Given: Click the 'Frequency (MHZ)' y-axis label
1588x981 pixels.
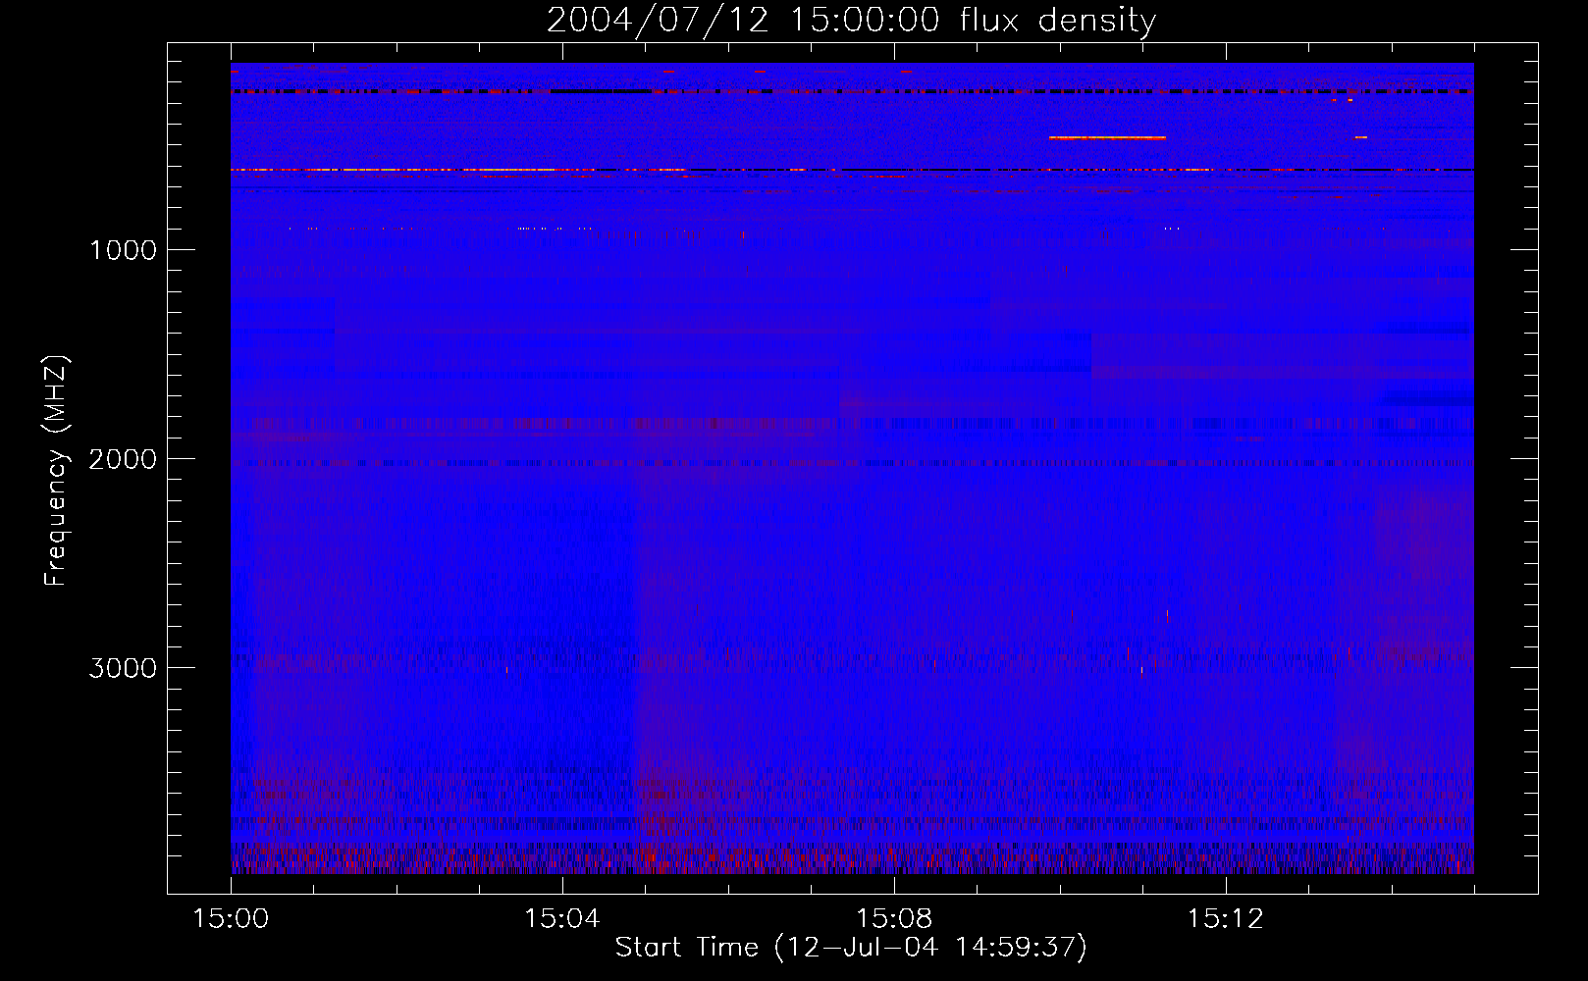Looking at the screenshot, I should coord(56,471).
